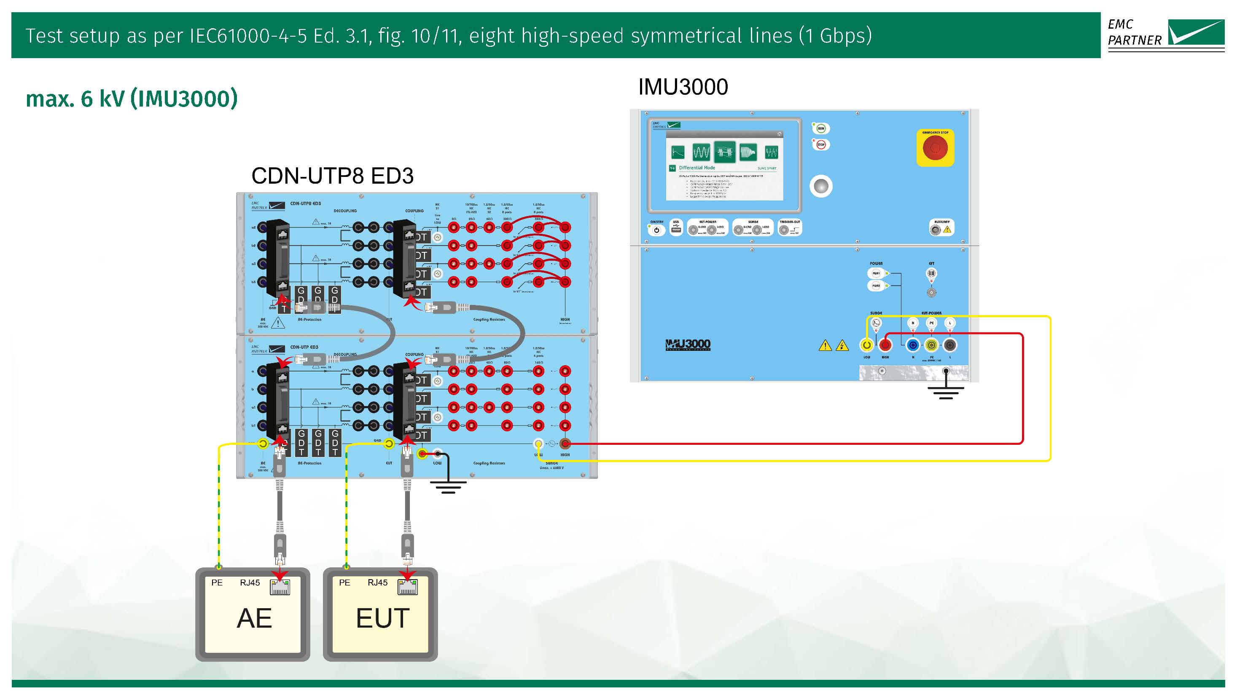Click the 'Differential Mode' heading on the touchscreen
Image resolution: width=1237 pixels, height=695 pixels.
(x=697, y=168)
